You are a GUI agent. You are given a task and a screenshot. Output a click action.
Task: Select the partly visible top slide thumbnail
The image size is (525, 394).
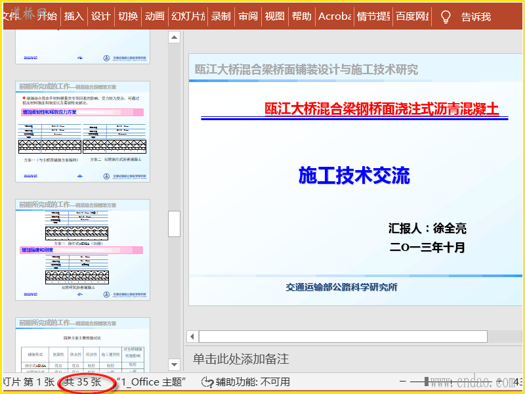click(83, 47)
